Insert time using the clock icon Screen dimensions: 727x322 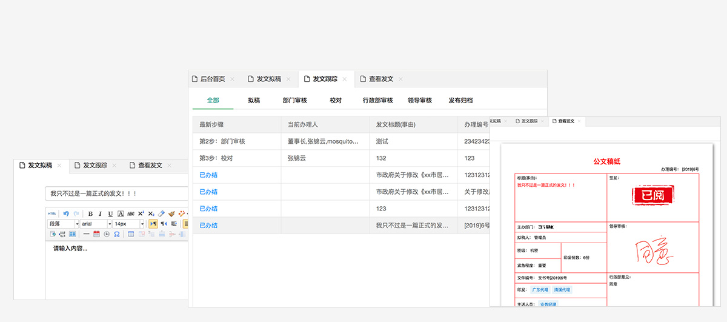coord(107,234)
